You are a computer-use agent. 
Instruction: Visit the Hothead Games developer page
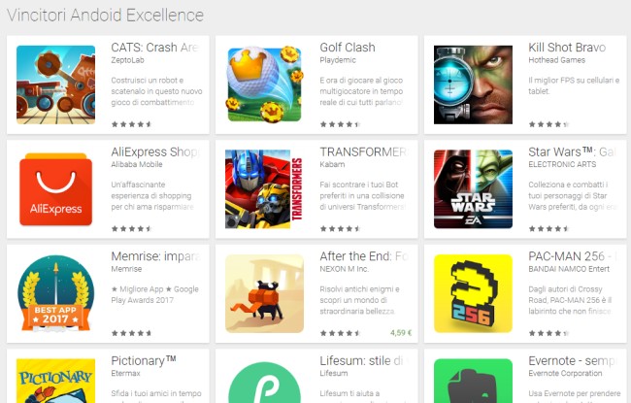pyautogui.click(x=556, y=60)
